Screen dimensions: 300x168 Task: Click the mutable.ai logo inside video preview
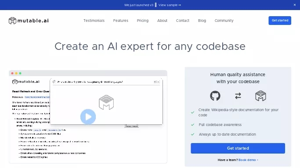[26, 82]
